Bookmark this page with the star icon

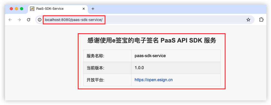click(x=248, y=20)
